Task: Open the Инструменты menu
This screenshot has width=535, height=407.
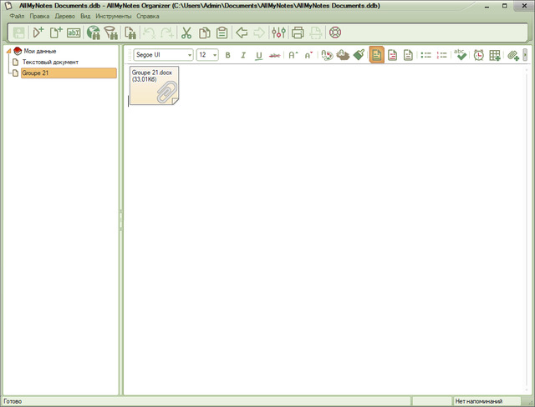Action: pos(113,17)
